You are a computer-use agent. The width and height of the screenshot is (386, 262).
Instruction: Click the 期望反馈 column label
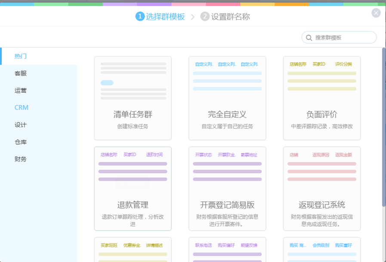249,245
